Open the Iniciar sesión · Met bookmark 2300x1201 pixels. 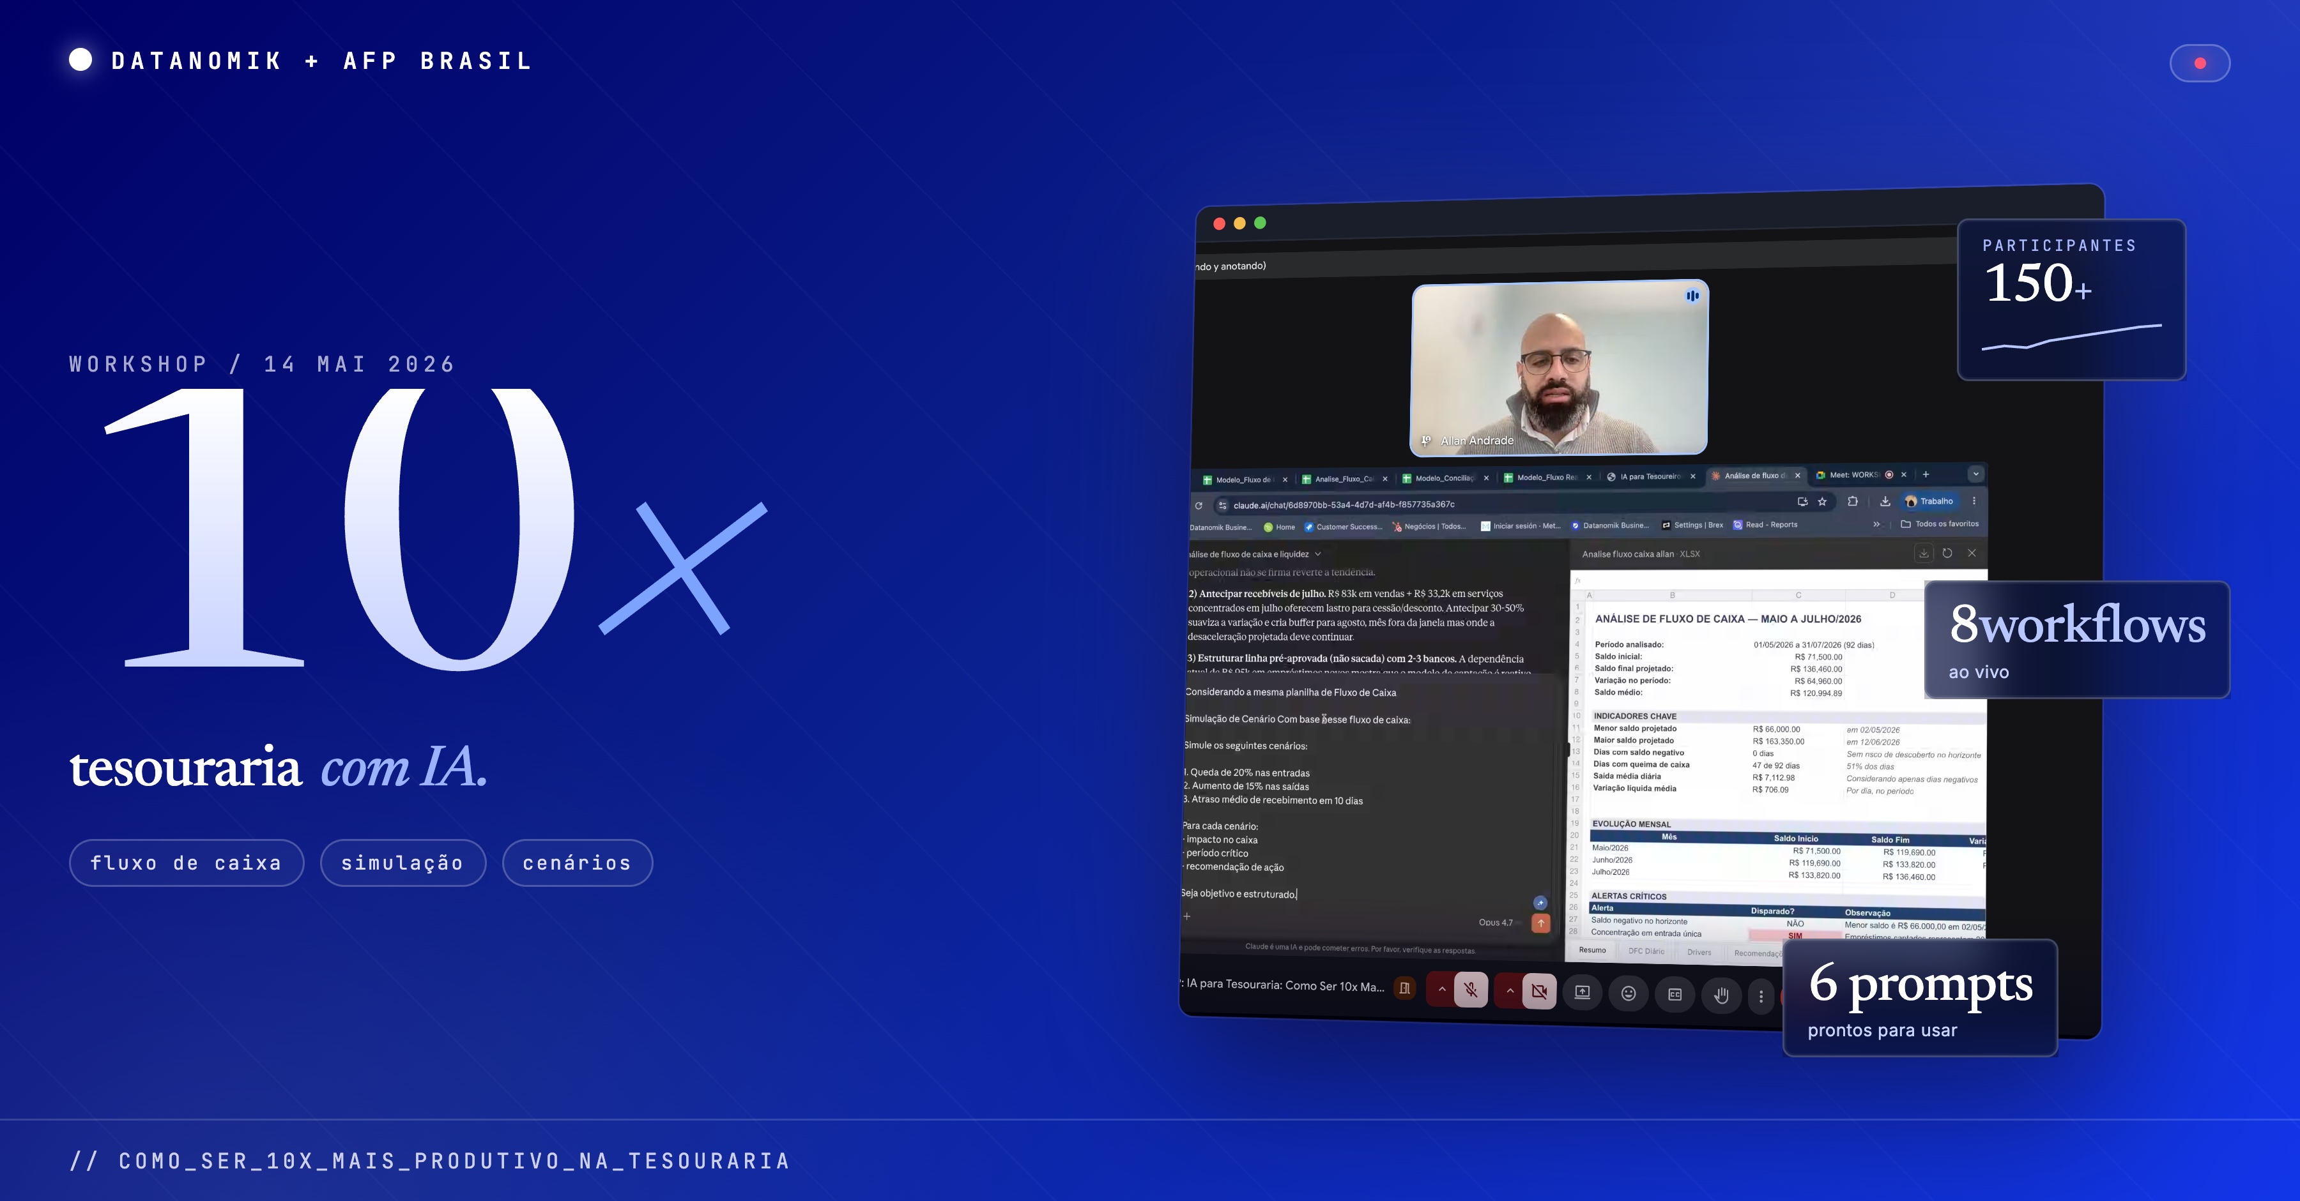coord(1521,525)
